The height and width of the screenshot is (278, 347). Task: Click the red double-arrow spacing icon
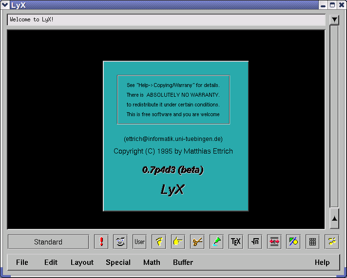[274, 242]
